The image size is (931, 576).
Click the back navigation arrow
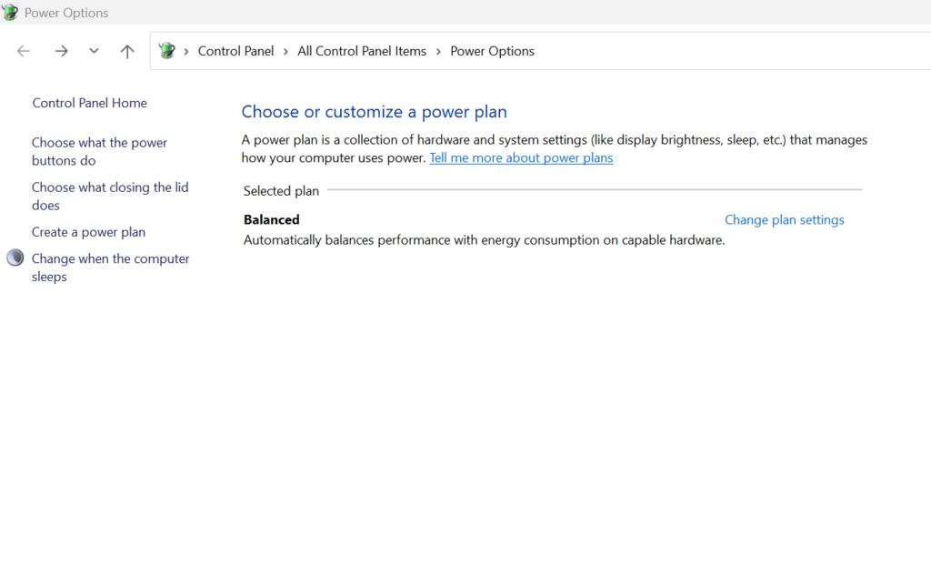(x=23, y=51)
